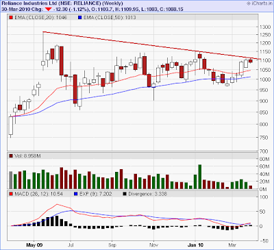Click the 40M volume axis label
The height and width of the screenshot is (250, 274).
click(264, 174)
